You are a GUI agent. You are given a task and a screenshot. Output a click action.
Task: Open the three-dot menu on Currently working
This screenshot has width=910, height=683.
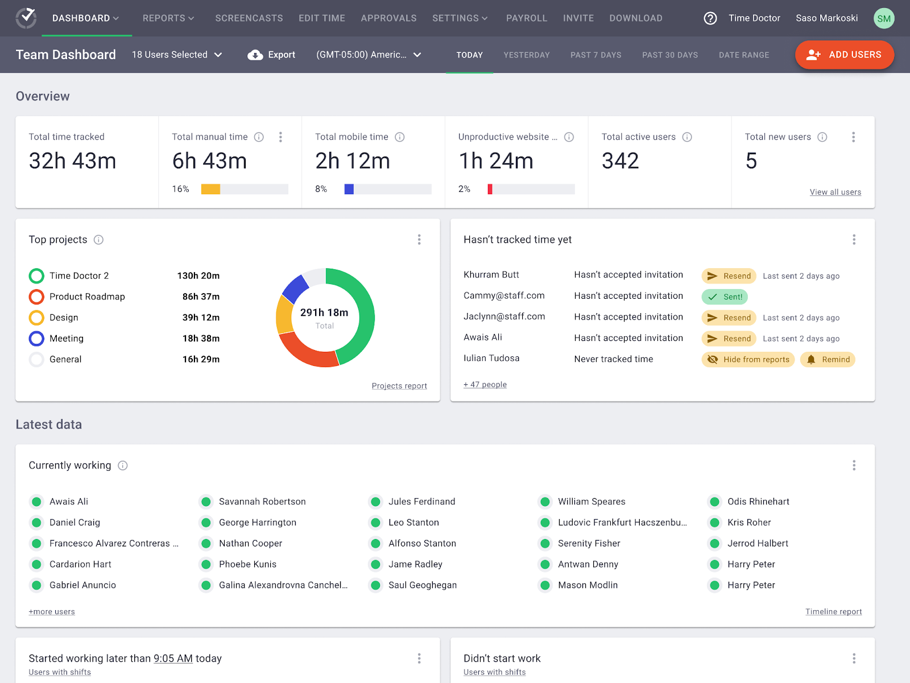[x=854, y=465]
